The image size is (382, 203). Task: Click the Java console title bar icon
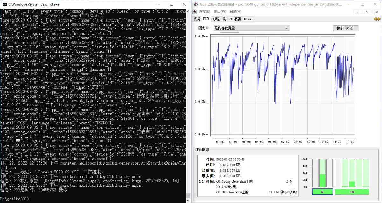(x=195, y=4)
